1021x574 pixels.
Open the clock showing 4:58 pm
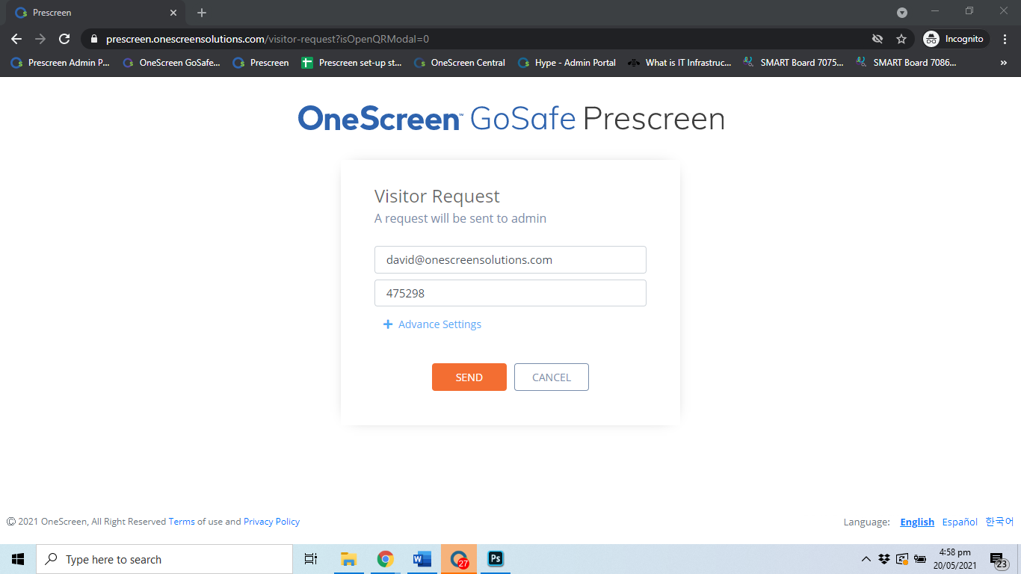click(x=954, y=559)
